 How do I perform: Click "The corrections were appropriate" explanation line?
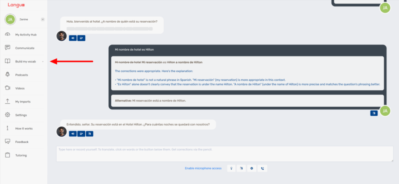(x=154, y=71)
